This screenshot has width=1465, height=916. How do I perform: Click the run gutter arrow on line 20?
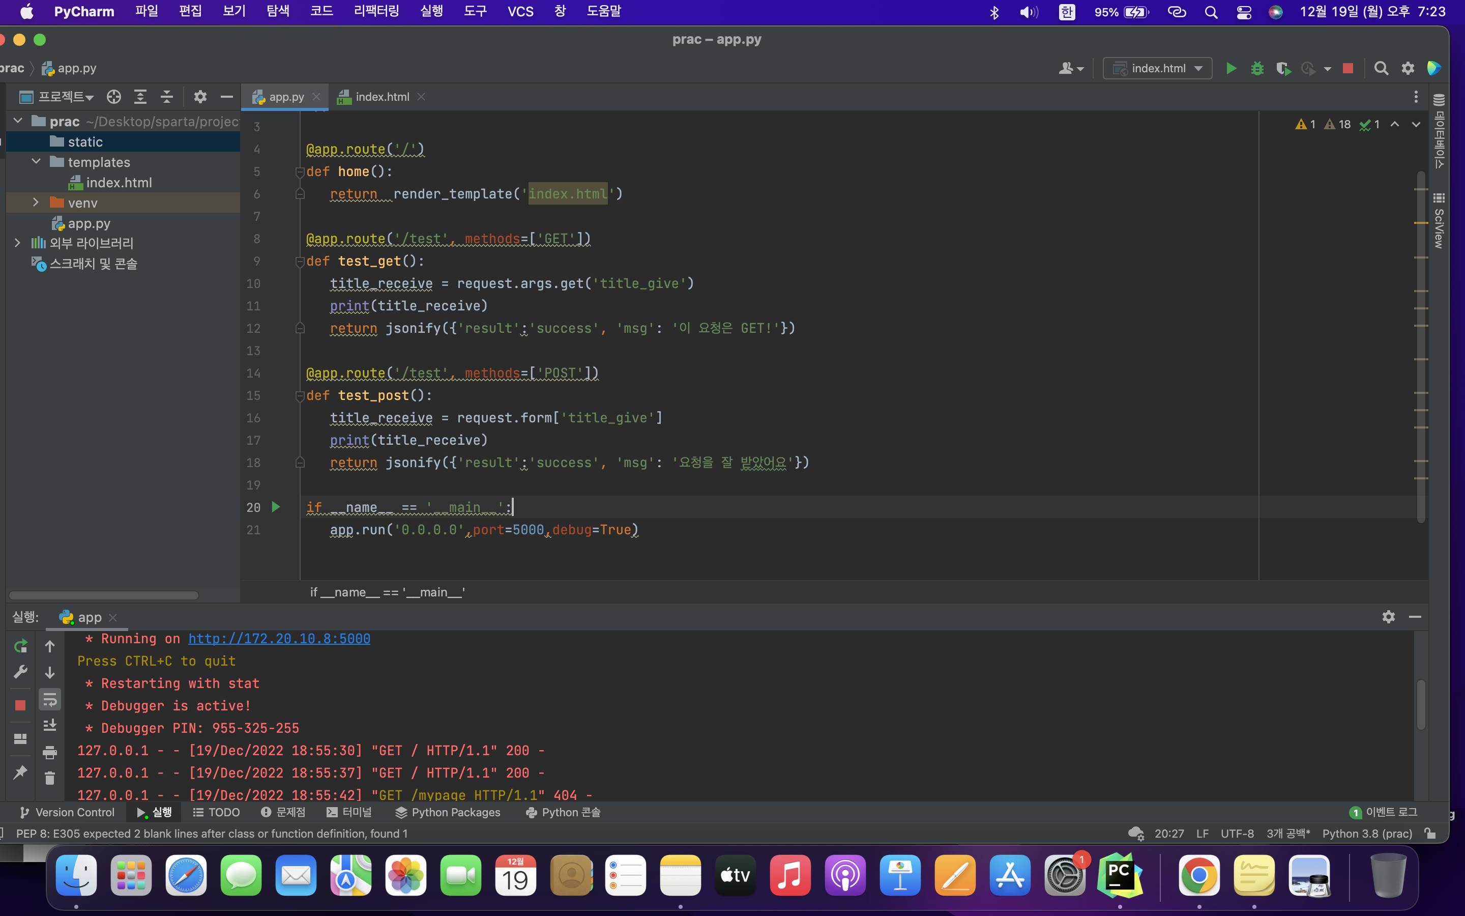point(275,507)
